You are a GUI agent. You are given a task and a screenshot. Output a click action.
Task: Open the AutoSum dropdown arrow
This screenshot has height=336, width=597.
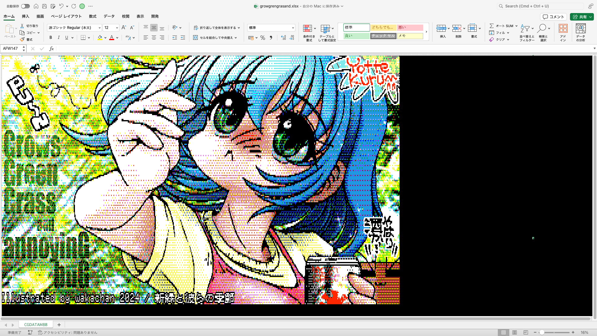click(x=516, y=26)
